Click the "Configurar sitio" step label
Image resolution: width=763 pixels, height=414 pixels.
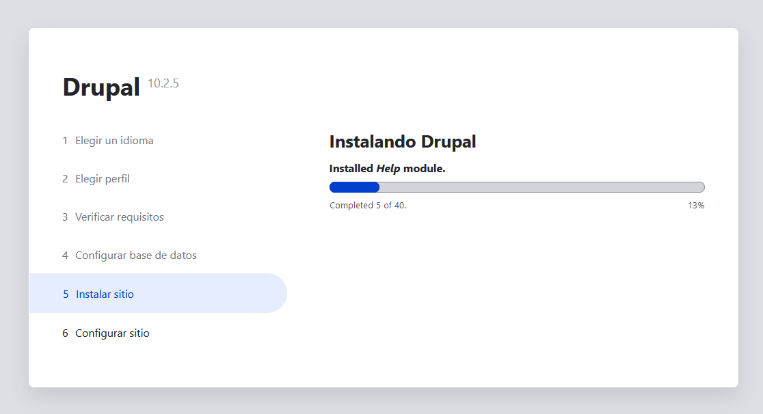pyautogui.click(x=112, y=333)
